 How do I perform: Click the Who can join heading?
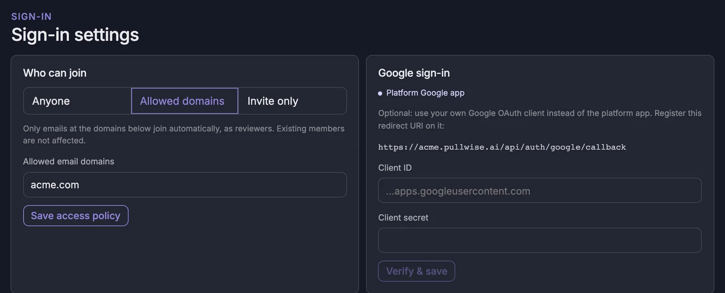click(55, 73)
